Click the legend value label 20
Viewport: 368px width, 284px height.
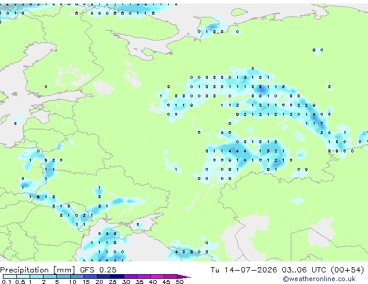[99, 282]
